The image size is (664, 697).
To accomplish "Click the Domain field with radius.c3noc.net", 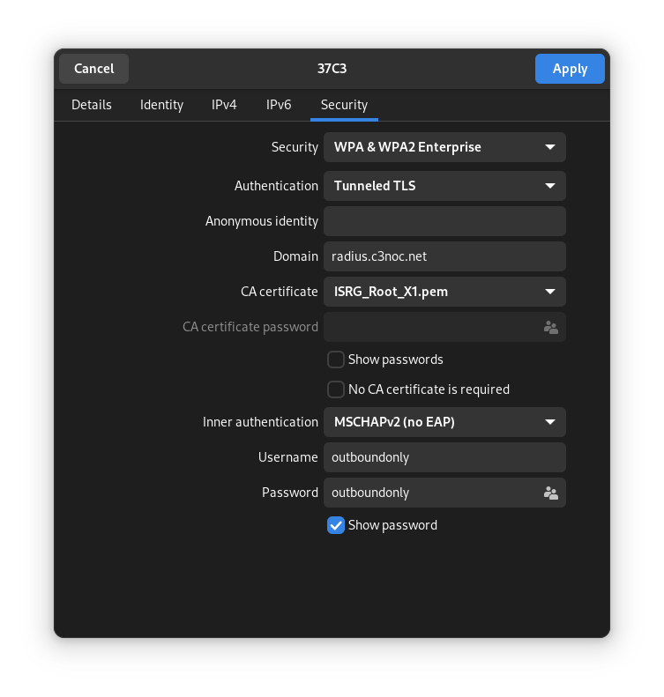I will [x=444, y=256].
